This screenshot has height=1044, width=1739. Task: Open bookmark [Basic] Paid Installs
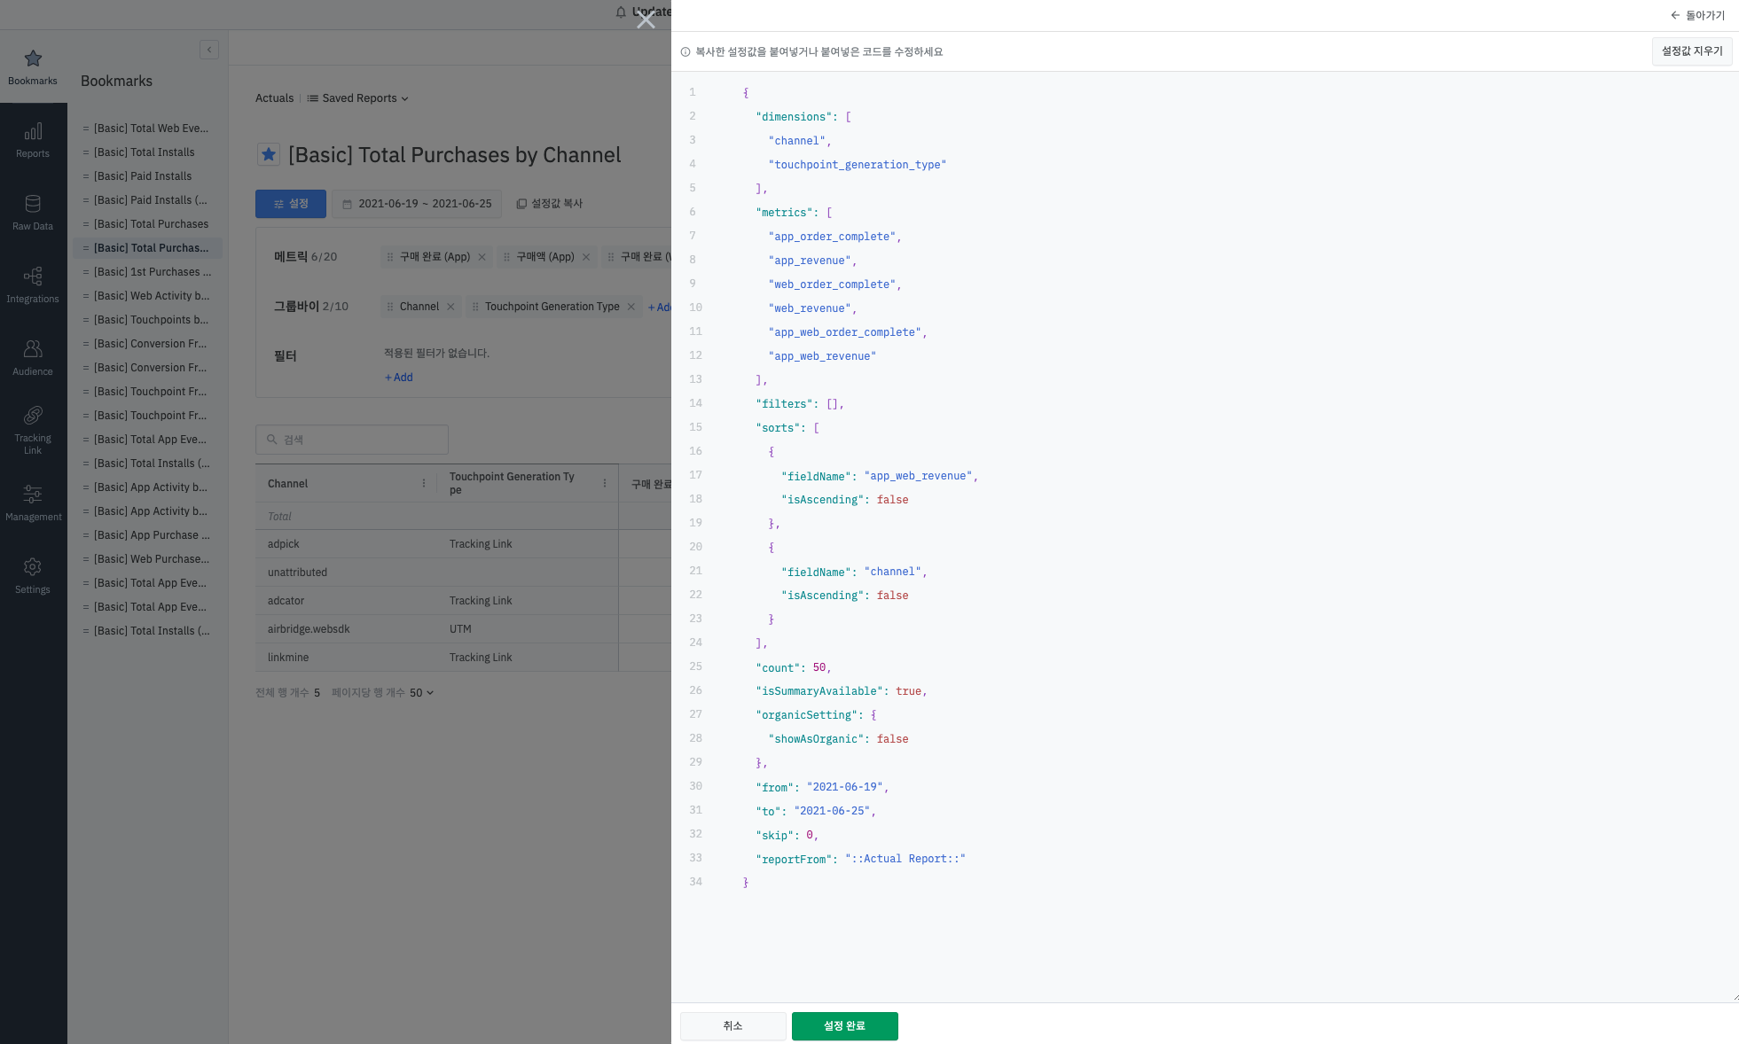pos(143,176)
